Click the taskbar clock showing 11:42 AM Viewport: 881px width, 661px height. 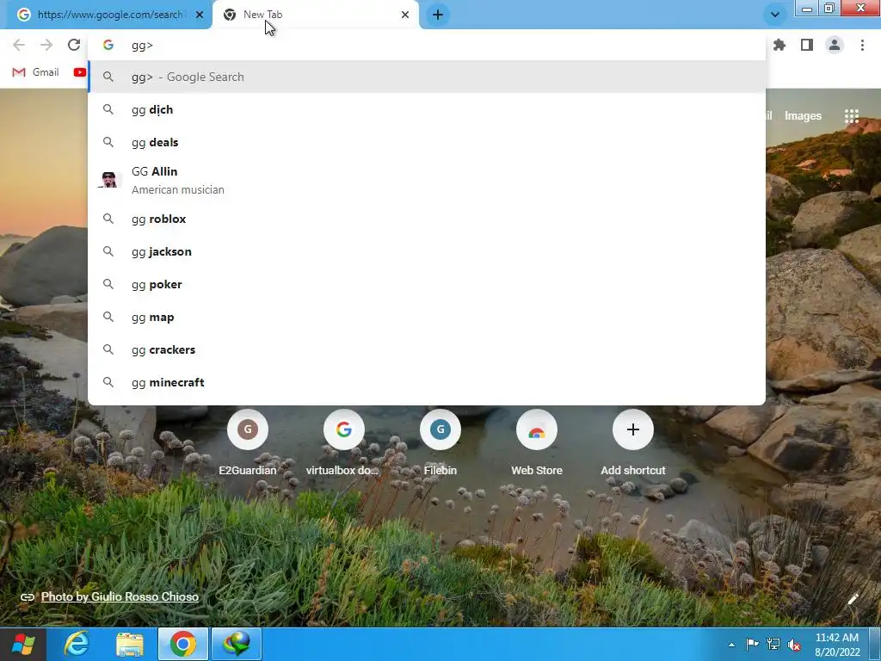click(836, 645)
